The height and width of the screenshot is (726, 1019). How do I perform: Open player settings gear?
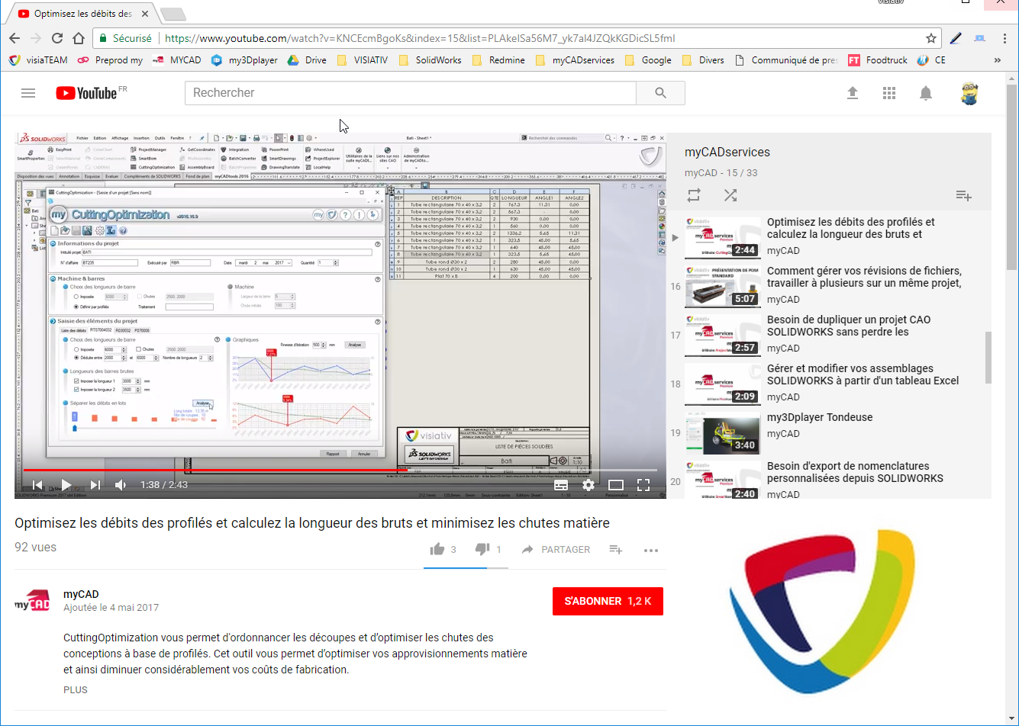[x=589, y=485]
